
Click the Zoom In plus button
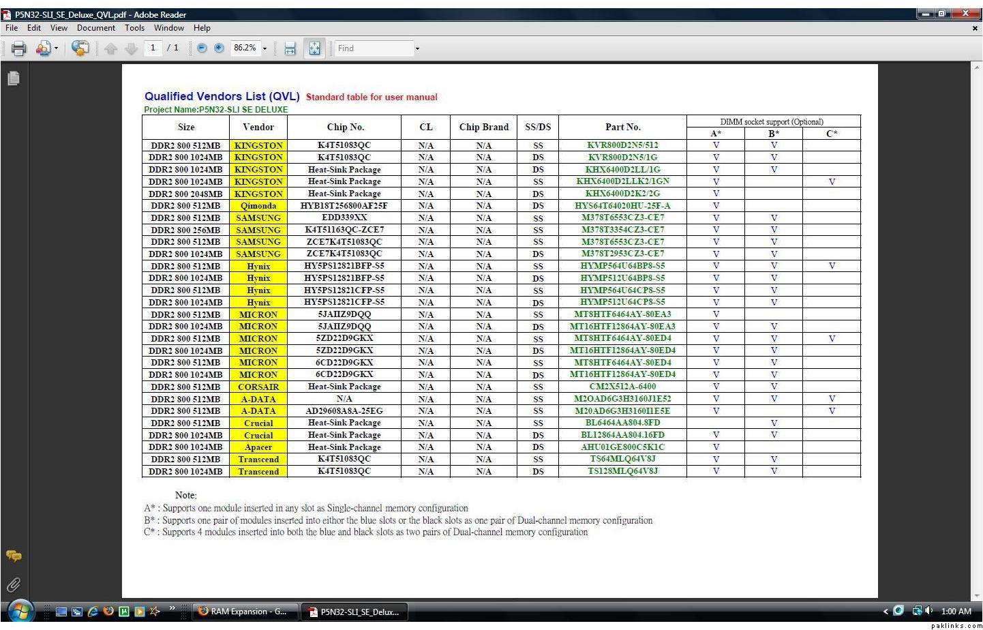(219, 48)
